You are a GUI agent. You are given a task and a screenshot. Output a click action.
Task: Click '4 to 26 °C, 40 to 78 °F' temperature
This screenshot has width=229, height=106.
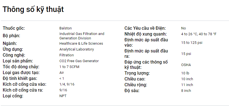click(x=199, y=34)
